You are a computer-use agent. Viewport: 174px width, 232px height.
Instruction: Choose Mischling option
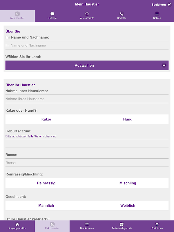pyautogui.click(x=128, y=183)
